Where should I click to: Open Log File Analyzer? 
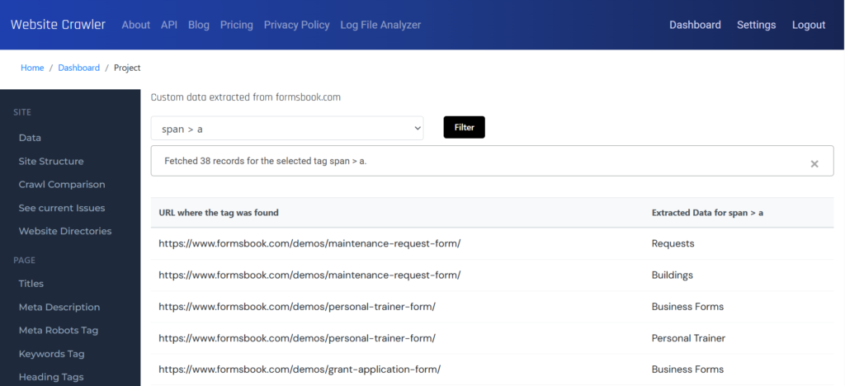click(x=380, y=25)
